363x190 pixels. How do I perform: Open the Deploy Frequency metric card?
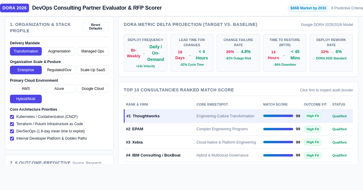(146, 53)
